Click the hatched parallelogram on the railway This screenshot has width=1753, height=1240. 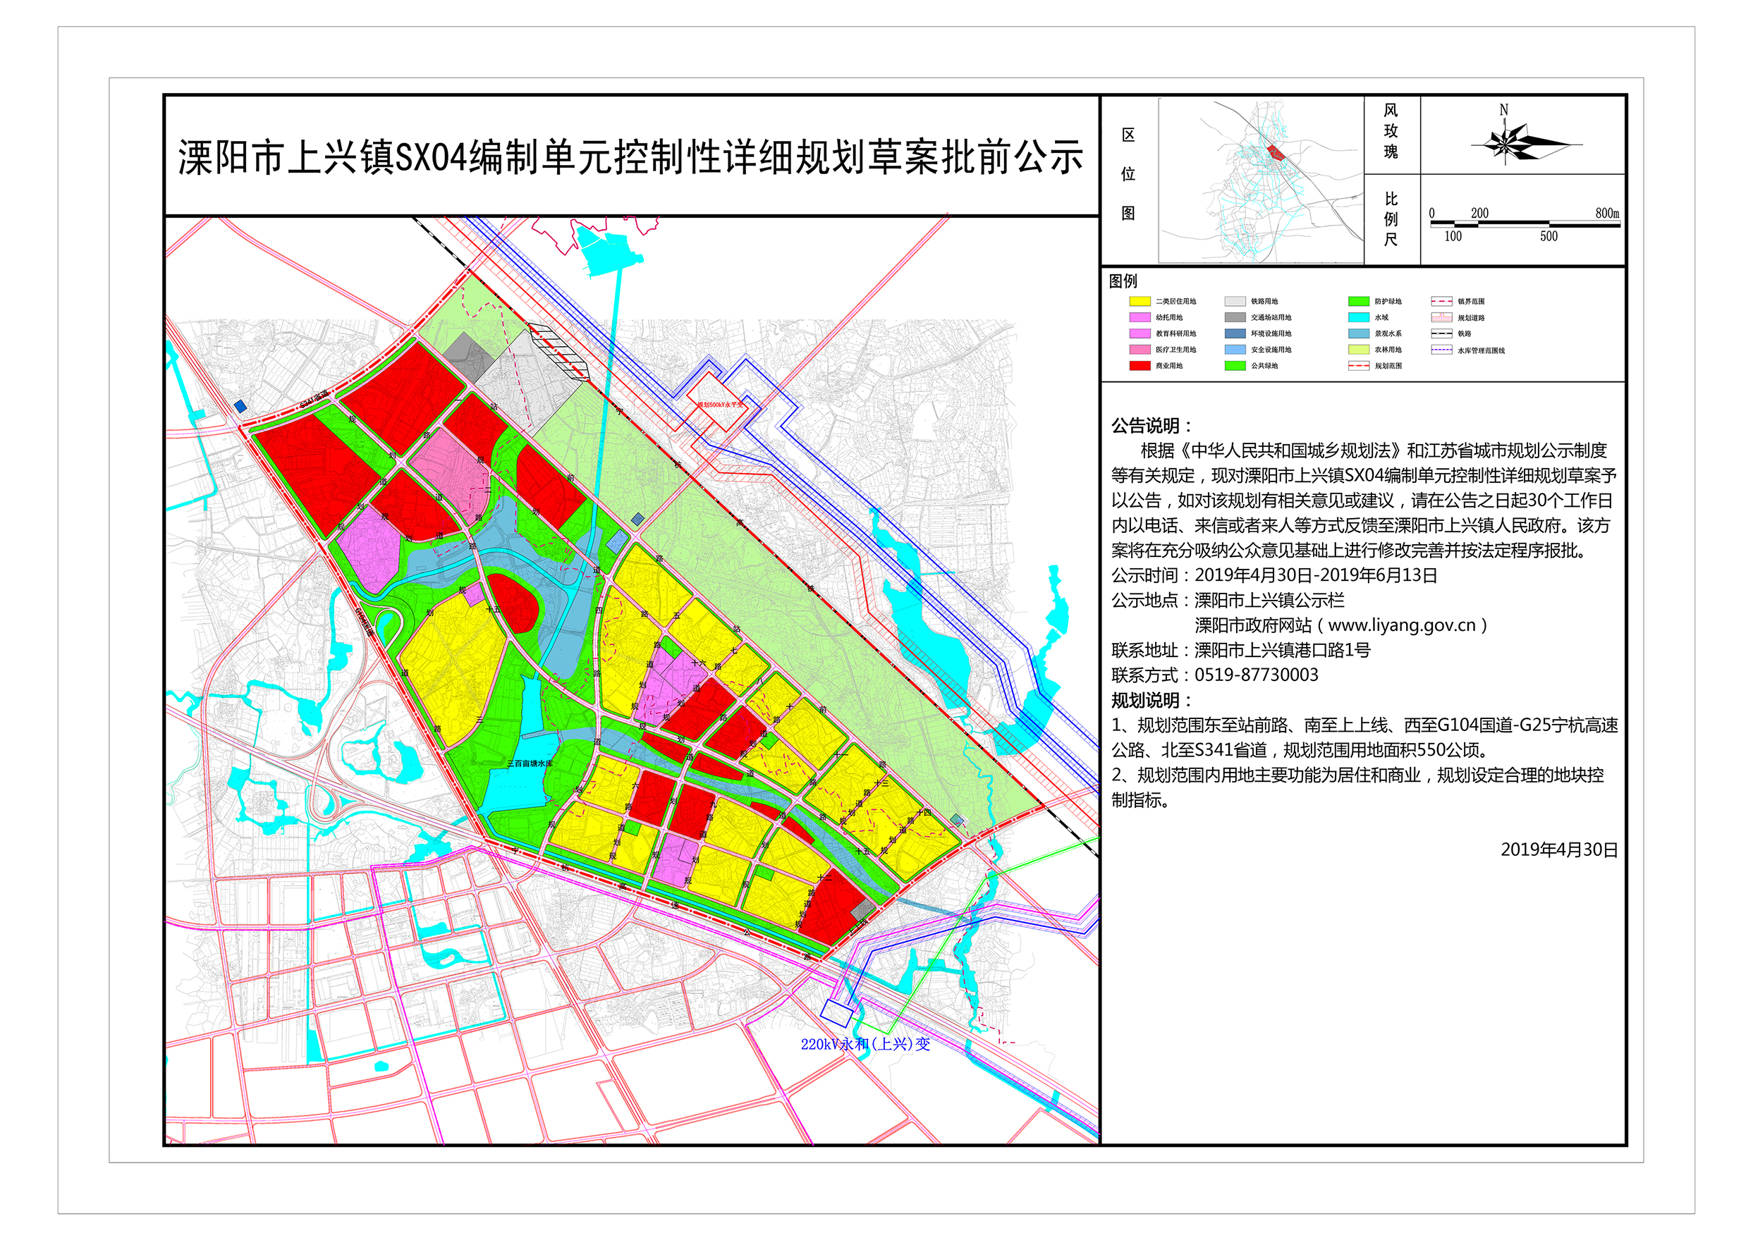(x=558, y=352)
